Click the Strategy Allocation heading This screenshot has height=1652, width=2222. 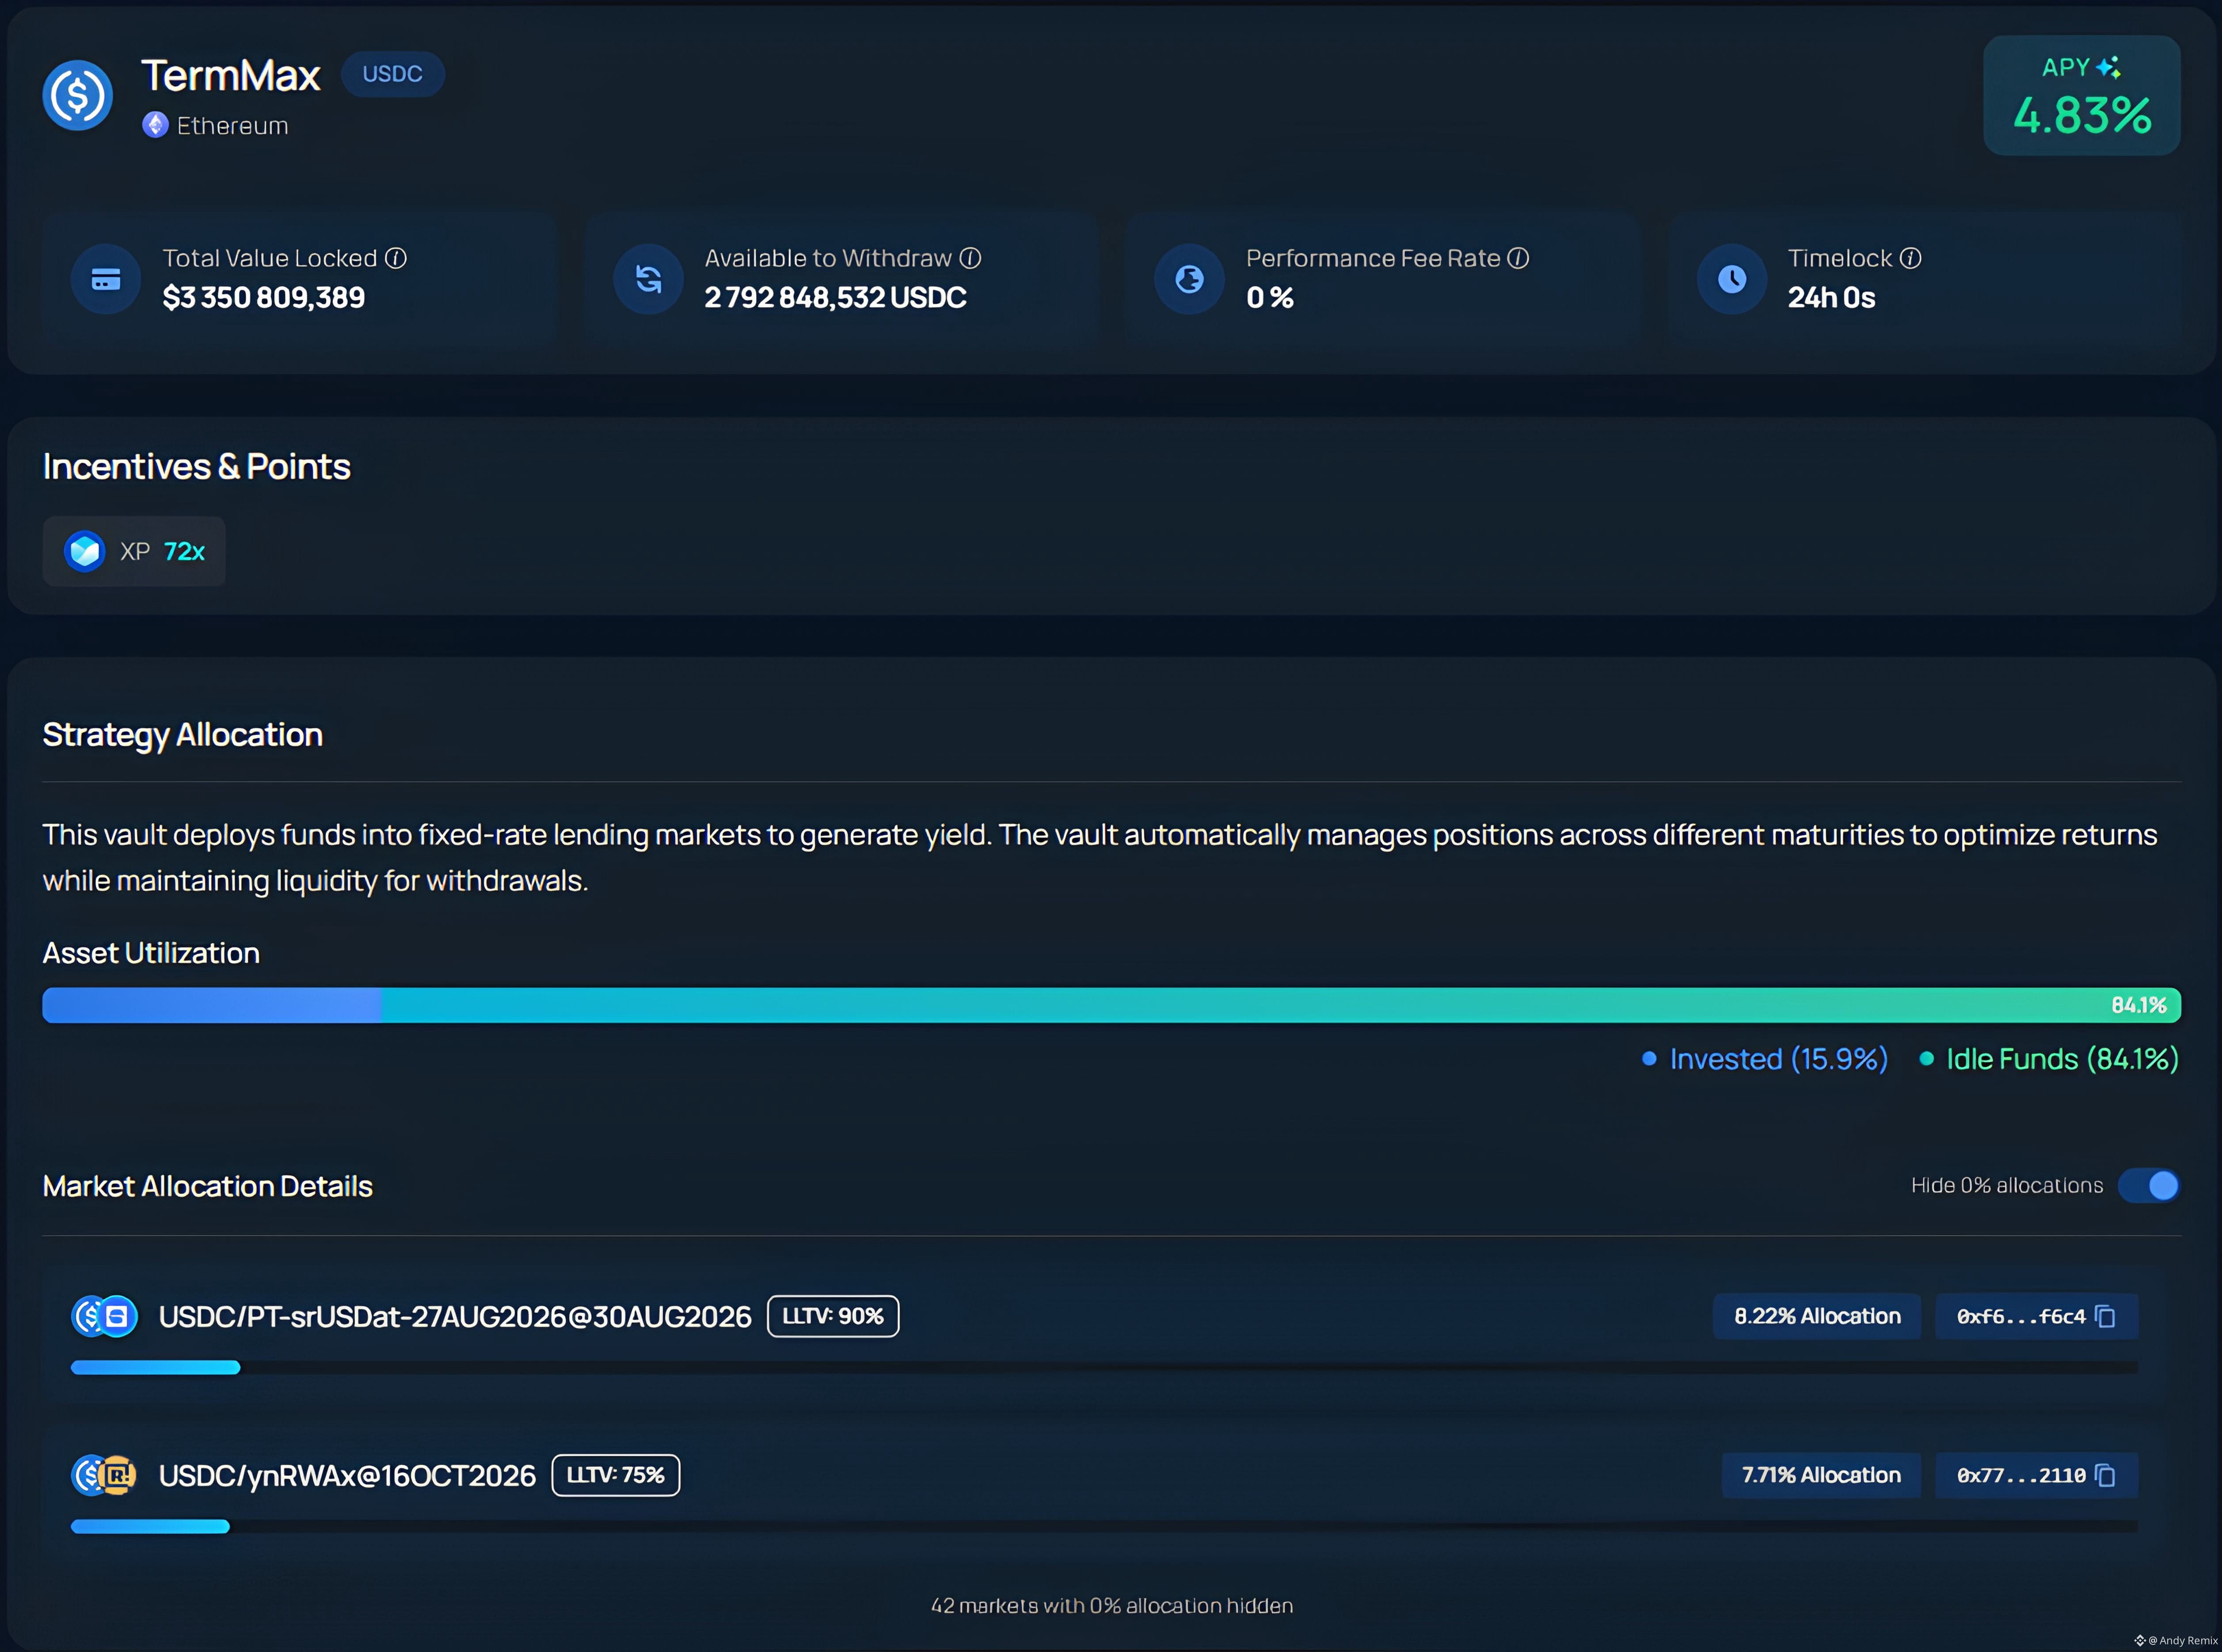click(182, 735)
